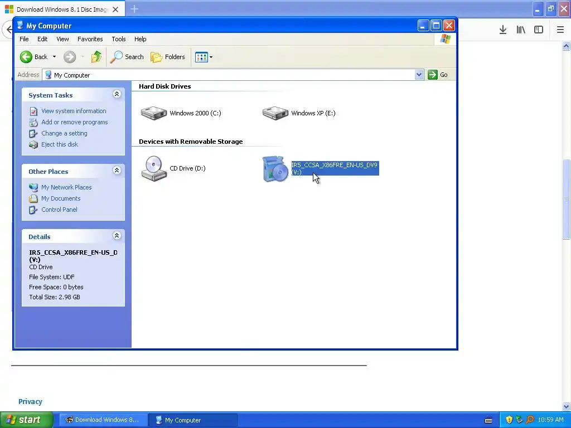Image resolution: width=571 pixels, height=428 pixels.
Task: Open the Help menu
Action: [140, 39]
